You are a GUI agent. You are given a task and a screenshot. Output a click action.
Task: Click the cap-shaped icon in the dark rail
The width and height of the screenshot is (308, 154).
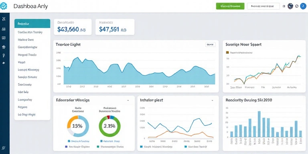pos(4,47)
